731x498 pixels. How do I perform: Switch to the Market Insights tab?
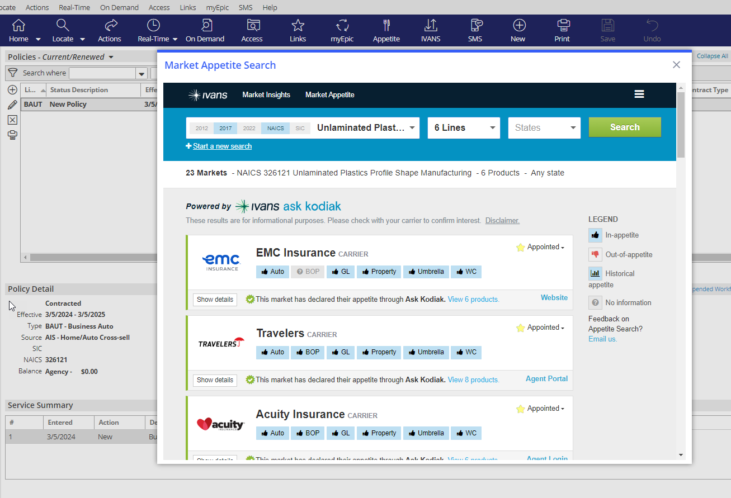pyautogui.click(x=266, y=94)
